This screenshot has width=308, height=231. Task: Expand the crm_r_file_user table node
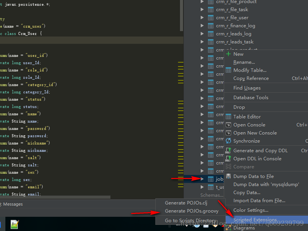202,17
